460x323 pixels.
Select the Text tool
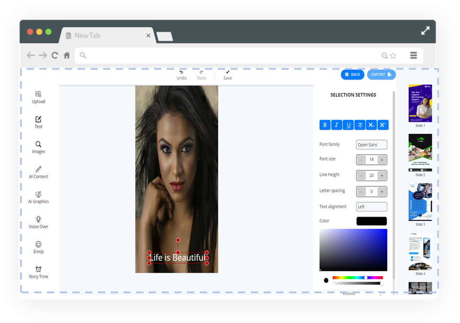[38, 122]
